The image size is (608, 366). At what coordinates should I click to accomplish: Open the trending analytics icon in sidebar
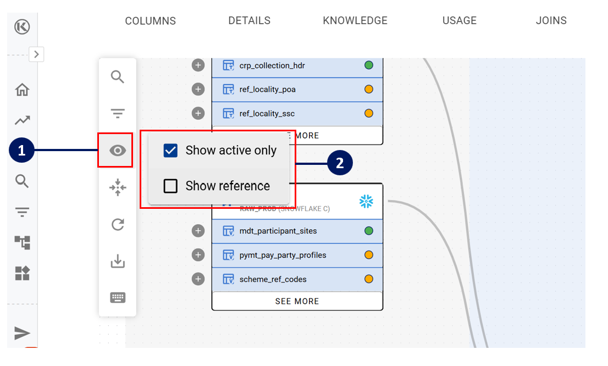[x=22, y=120]
